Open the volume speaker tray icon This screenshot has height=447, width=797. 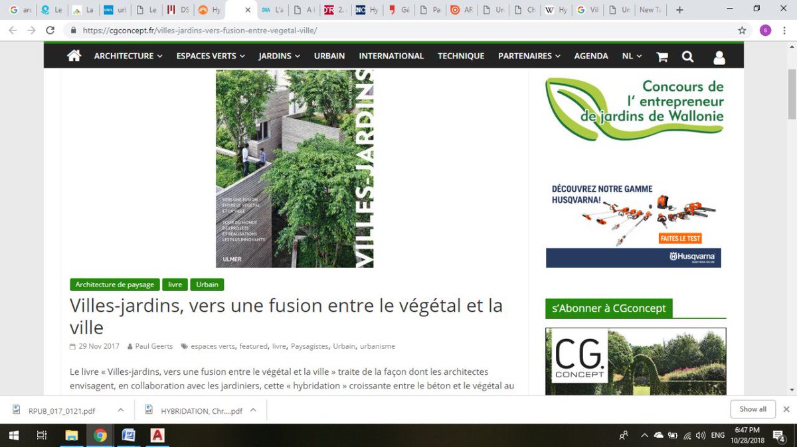tap(700, 436)
